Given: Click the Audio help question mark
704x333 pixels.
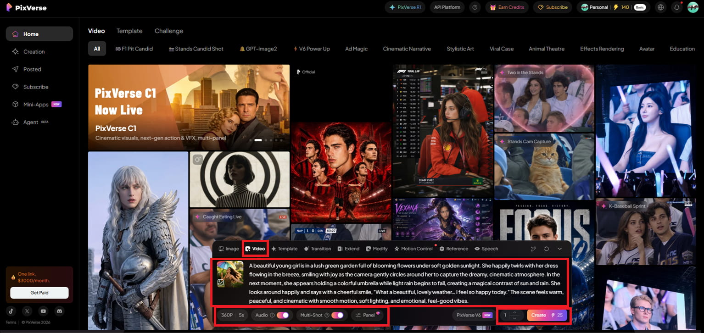Looking at the screenshot, I should (x=272, y=315).
